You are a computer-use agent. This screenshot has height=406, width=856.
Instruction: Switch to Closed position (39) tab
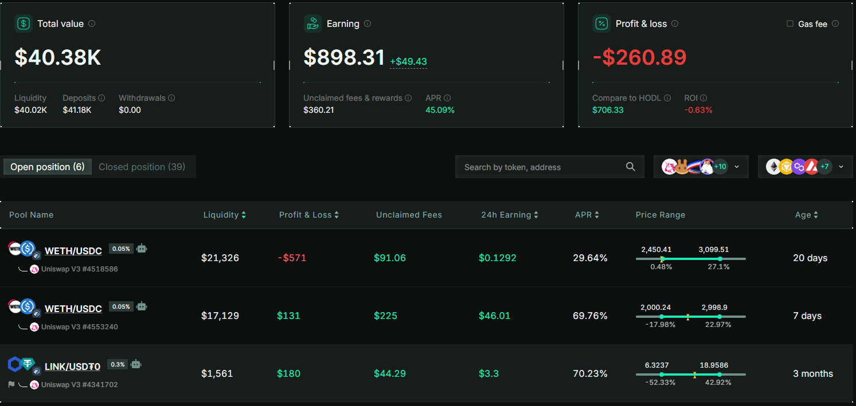click(142, 167)
